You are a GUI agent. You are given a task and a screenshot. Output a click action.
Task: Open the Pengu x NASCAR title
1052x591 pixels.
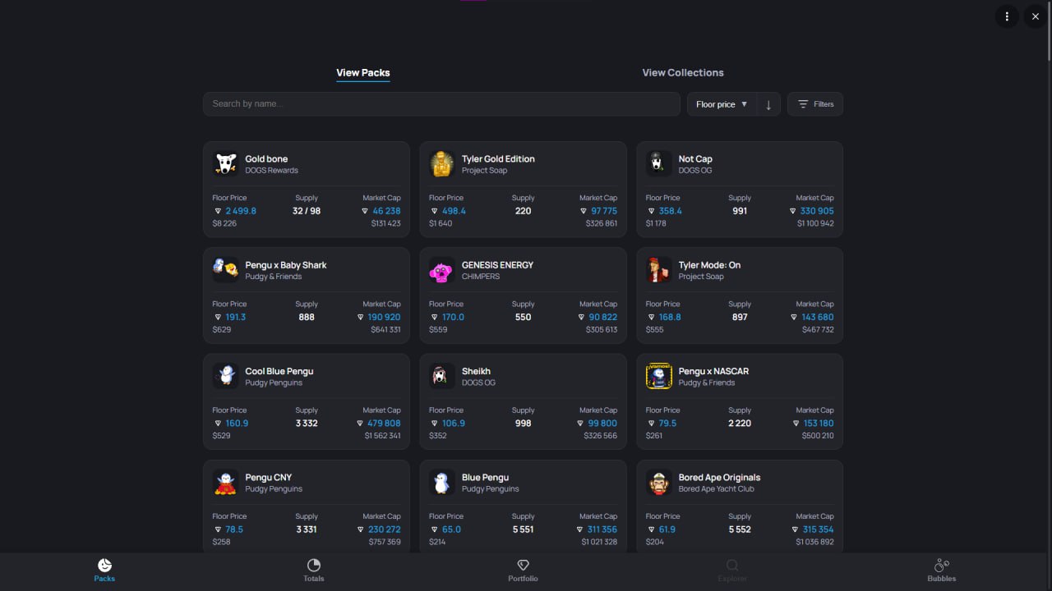pyautogui.click(x=713, y=371)
